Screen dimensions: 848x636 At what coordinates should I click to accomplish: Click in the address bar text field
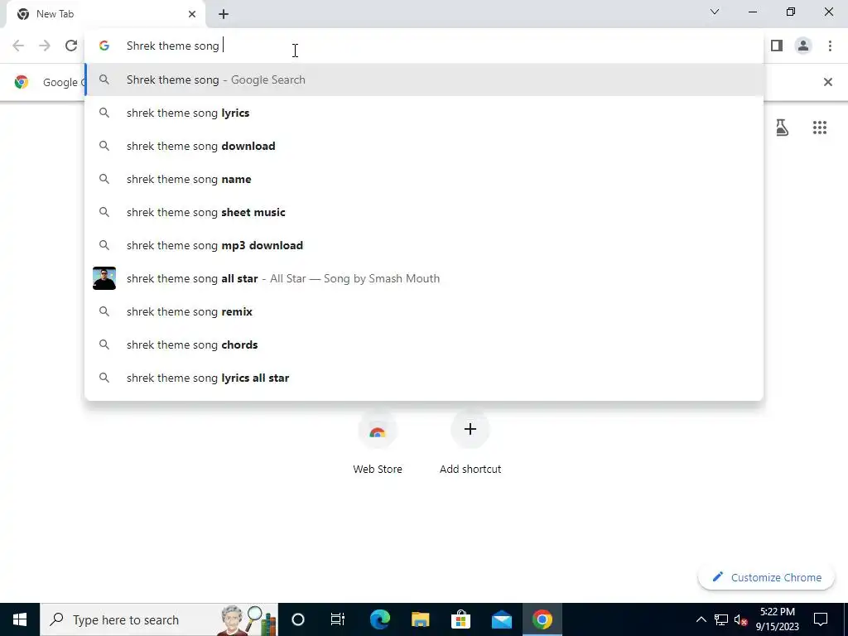(424, 46)
